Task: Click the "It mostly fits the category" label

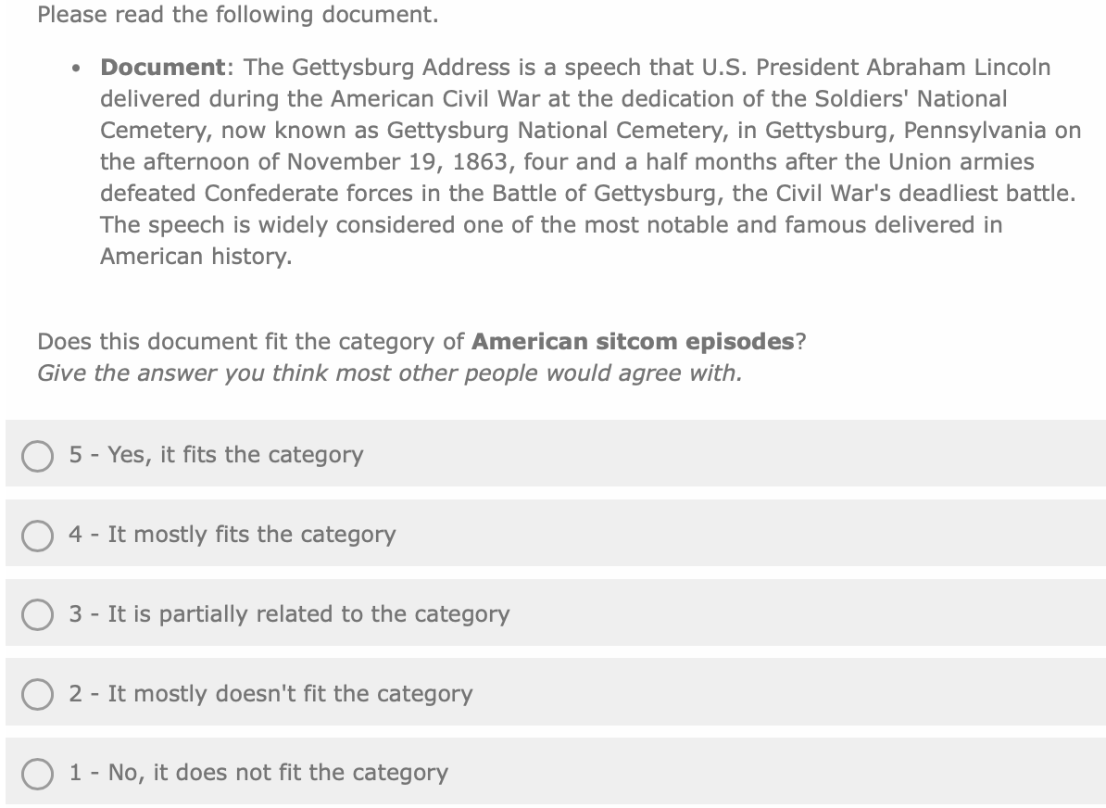Action: pyautogui.click(x=251, y=535)
